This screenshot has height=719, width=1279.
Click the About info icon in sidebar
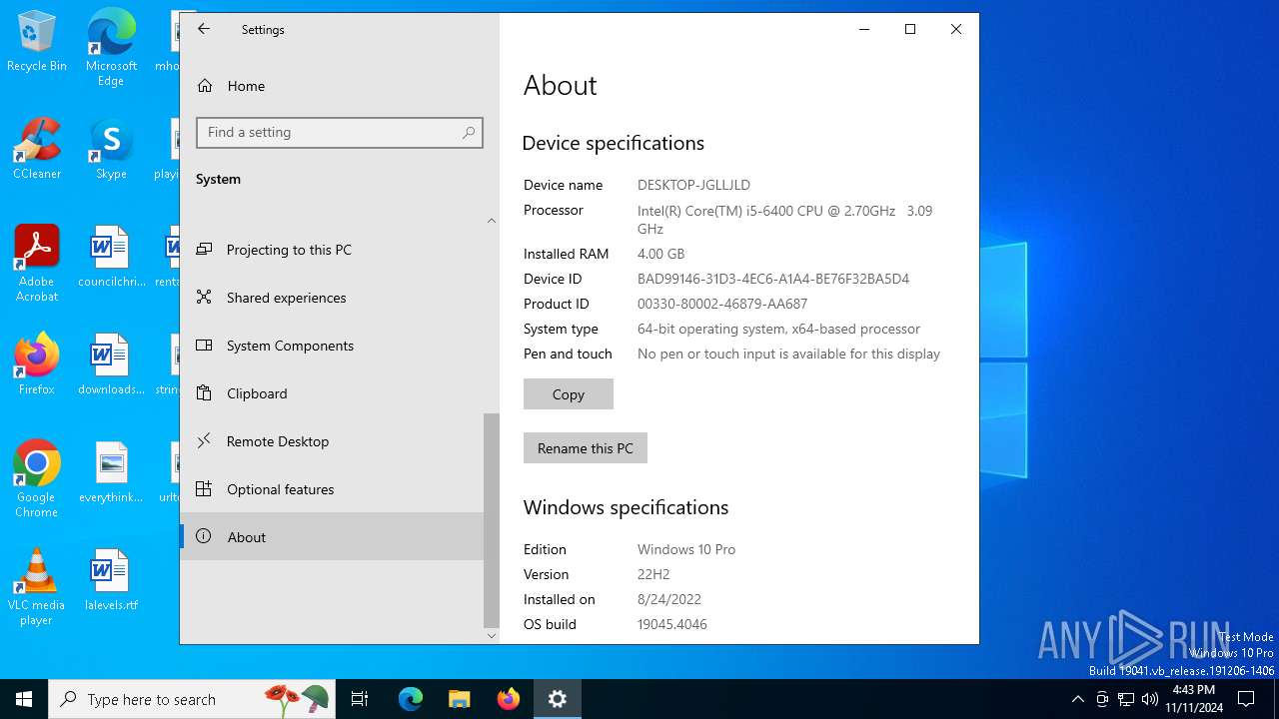pyautogui.click(x=204, y=536)
